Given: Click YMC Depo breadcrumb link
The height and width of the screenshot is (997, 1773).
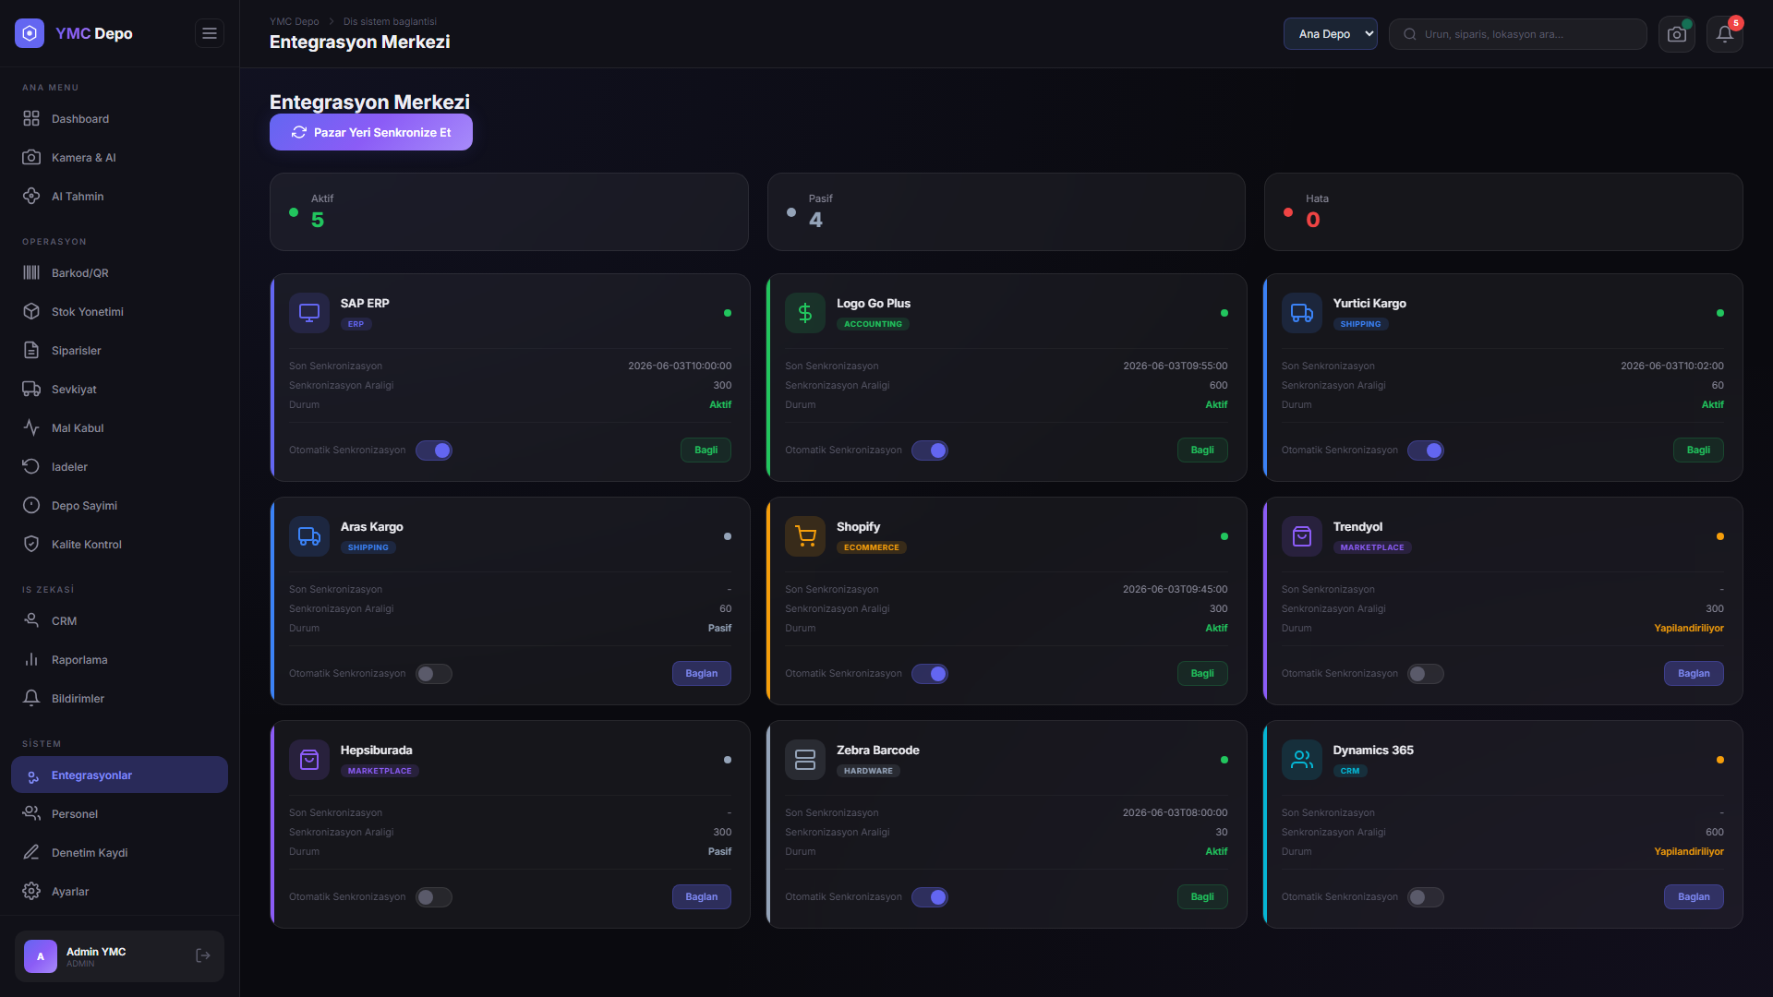Looking at the screenshot, I should click(x=294, y=21).
